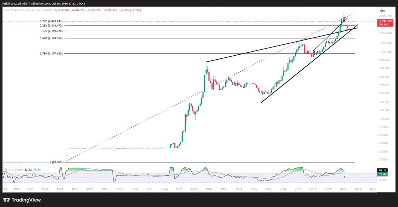Click the 1956 year on the time axis
398x207 pixels.
coord(134,189)
